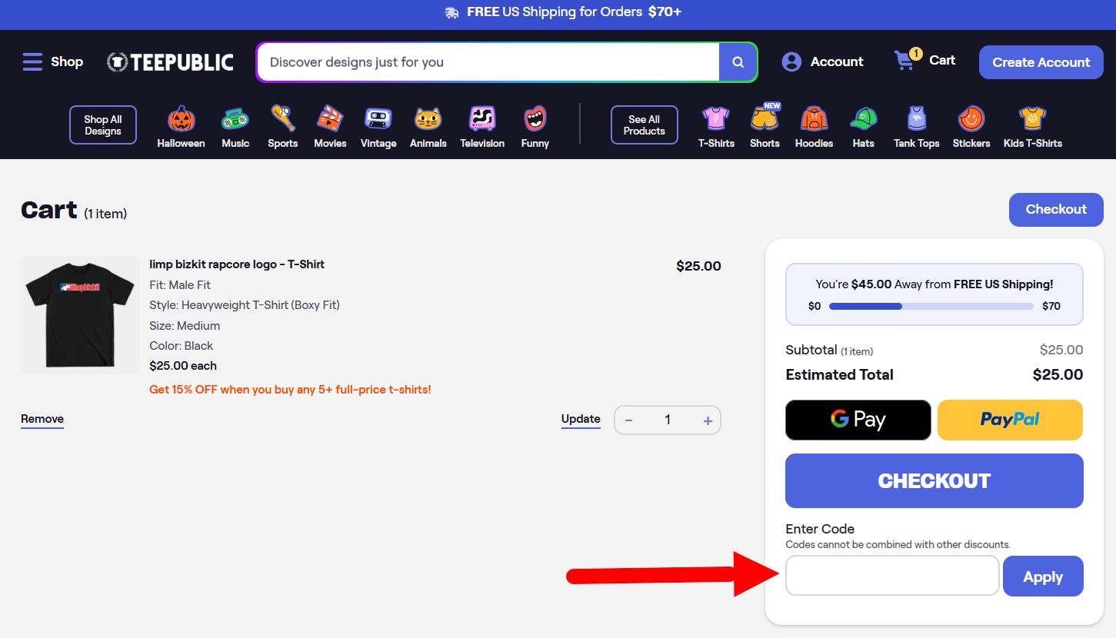The width and height of the screenshot is (1116, 638).
Task: Decrease quantity with minus button
Action: coord(628,420)
